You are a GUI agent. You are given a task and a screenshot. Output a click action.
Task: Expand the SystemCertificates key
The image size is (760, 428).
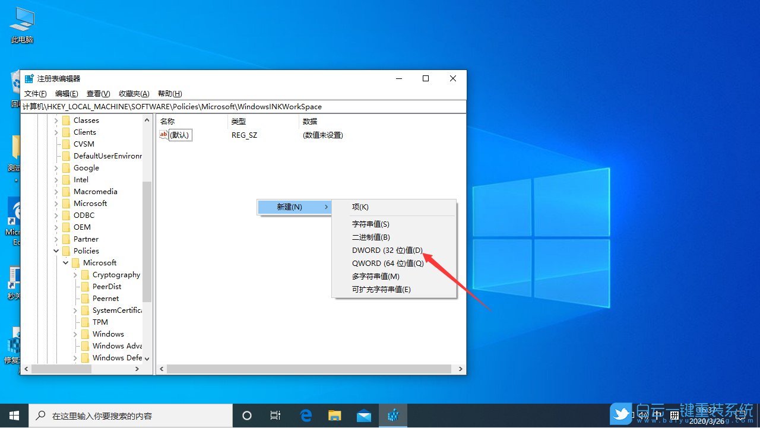tap(76, 310)
